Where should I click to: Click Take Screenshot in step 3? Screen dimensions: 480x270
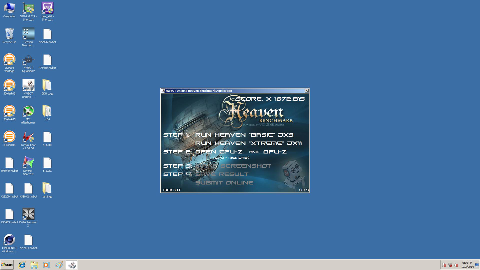coord(233,166)
